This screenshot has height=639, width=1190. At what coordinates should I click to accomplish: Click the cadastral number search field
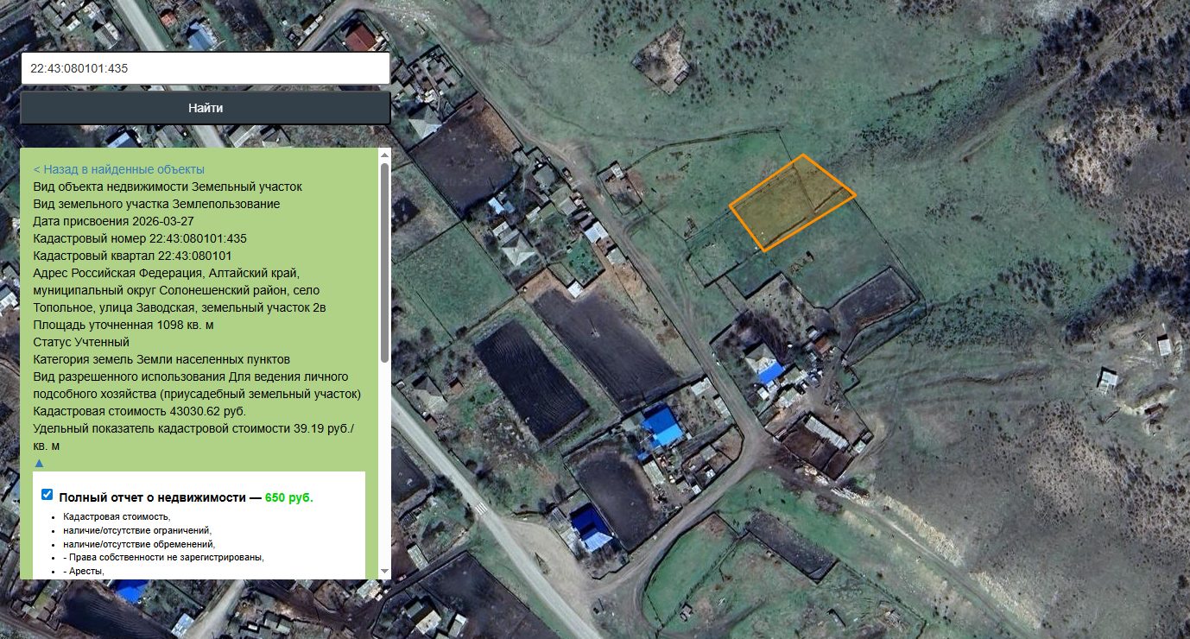point(206,68)
